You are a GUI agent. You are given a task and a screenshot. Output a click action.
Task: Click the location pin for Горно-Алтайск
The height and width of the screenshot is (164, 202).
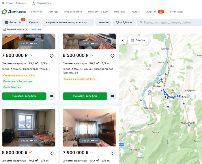3,3
